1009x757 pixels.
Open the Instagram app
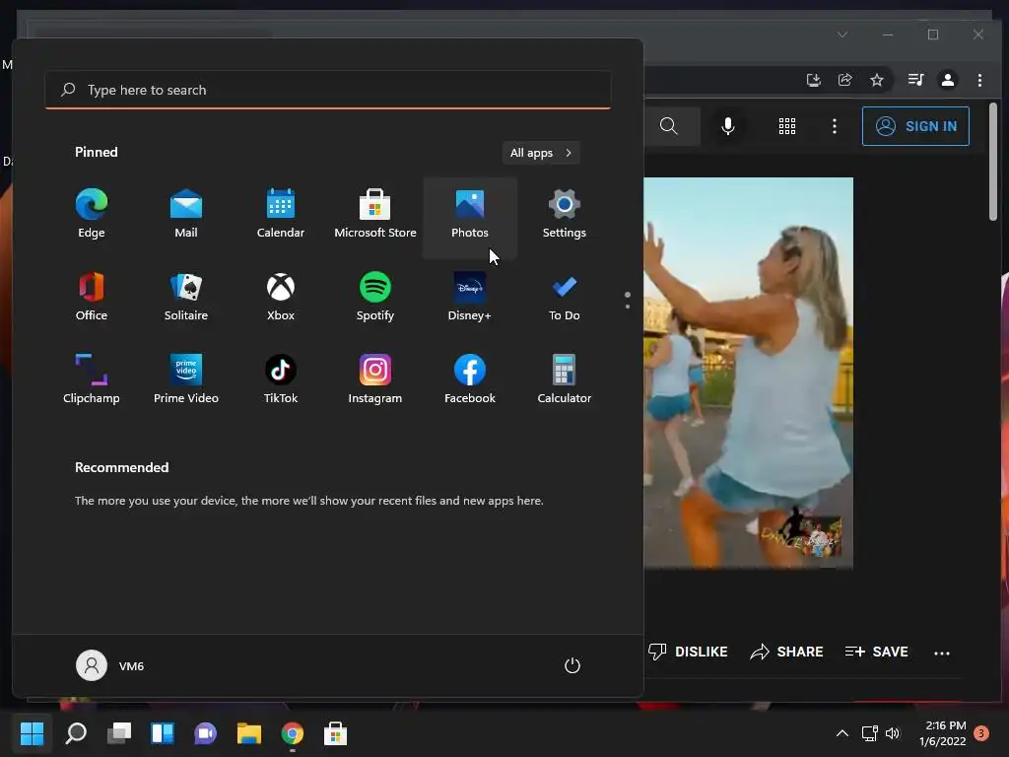point(375,380)
